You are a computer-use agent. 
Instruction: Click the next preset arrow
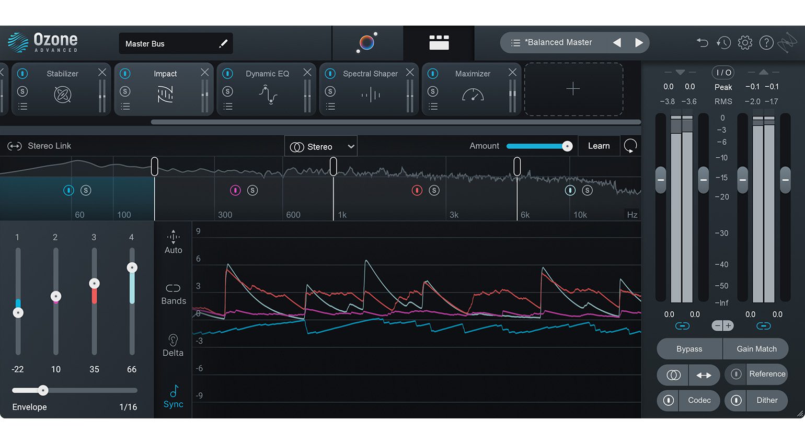click(x=639, y=42)
